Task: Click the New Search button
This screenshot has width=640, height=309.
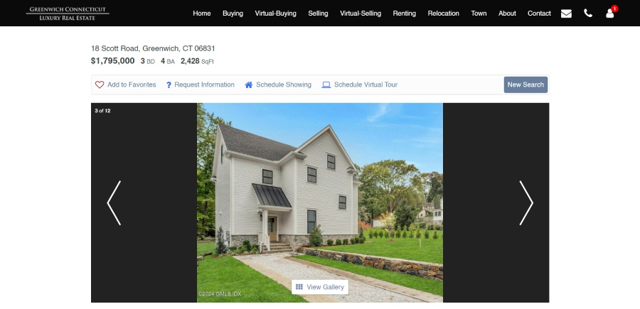Action: click(x=526, y=85)
